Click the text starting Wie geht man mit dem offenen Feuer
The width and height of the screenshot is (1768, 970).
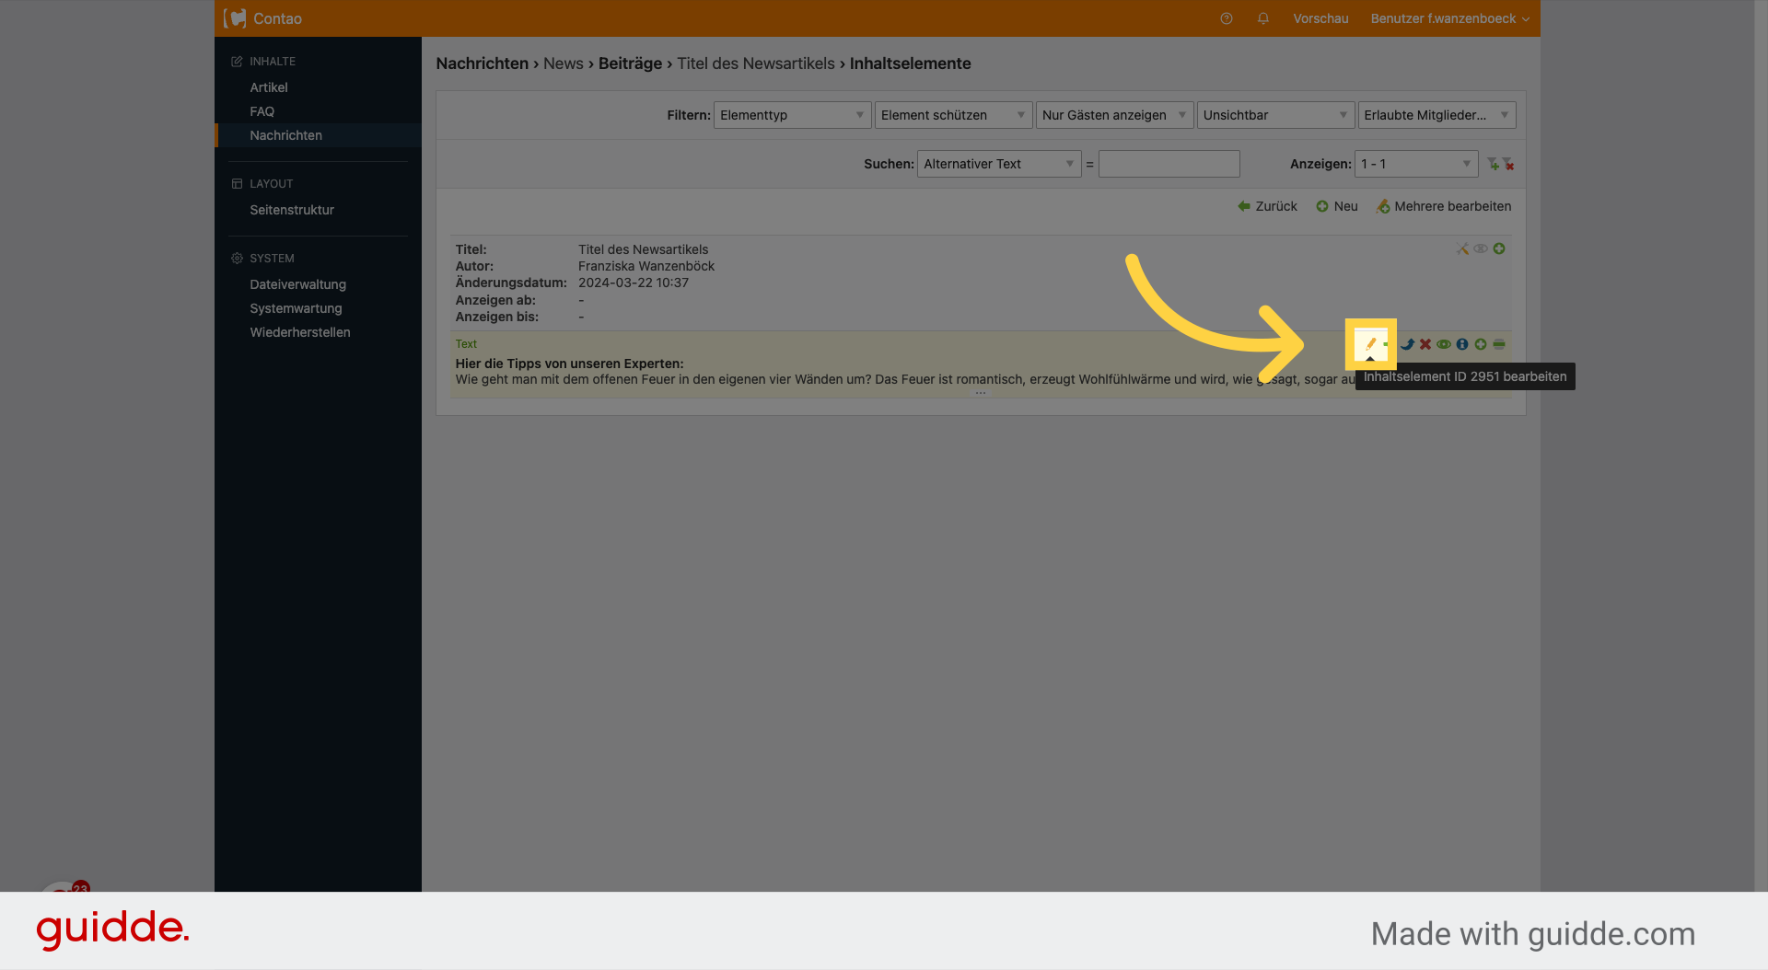click(x=905, y=379)
